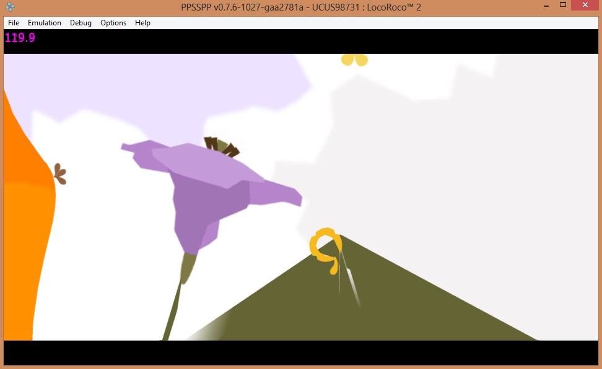Click the yellow butterfly shape at top
Screen dimensions: 602x369
354,59
